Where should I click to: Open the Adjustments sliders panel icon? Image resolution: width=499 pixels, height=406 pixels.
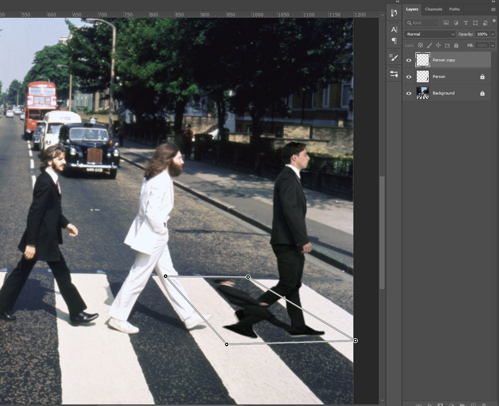(x=394, y=74)
